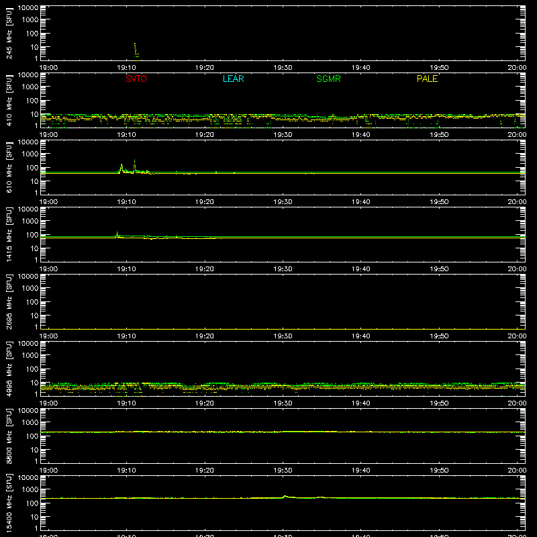
Task: Click 19:30 tick label below 1415 MHz plot
Action: [283, 269]
